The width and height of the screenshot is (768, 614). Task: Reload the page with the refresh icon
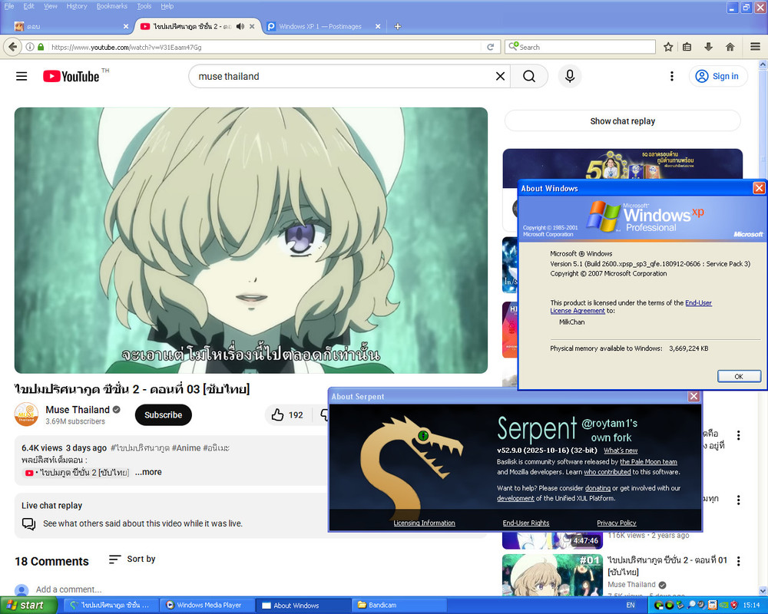point(490,47)
